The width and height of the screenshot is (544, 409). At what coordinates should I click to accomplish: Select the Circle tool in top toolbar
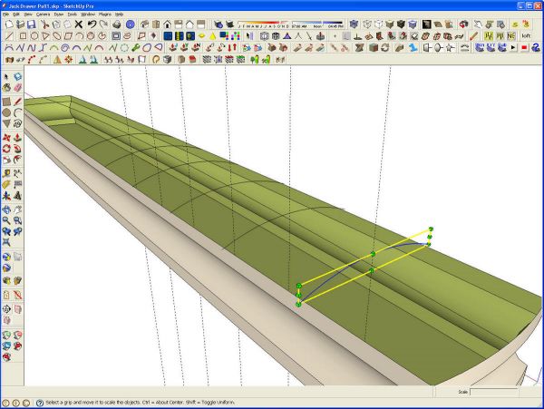[34, 35]
